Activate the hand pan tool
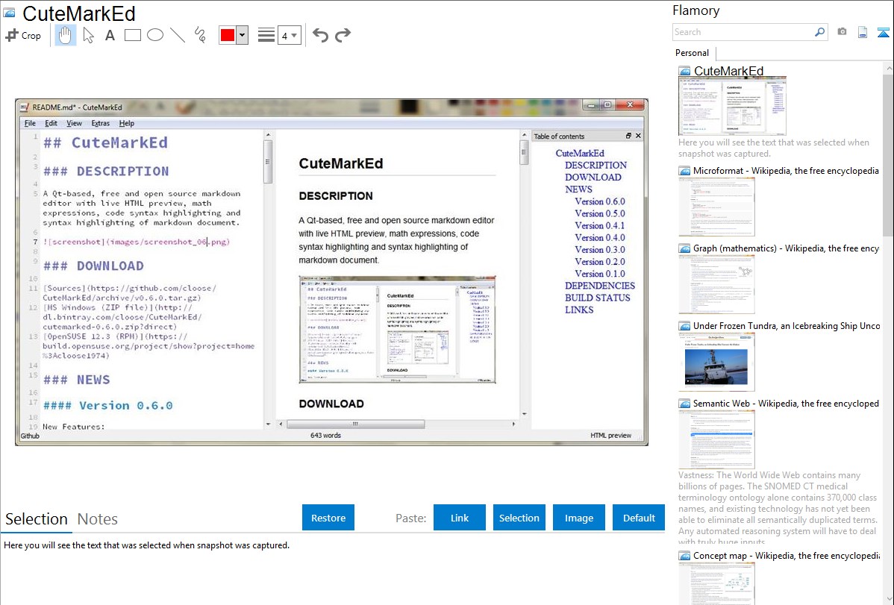The width and height of the screenshot is (894, 605). point(65,35)
